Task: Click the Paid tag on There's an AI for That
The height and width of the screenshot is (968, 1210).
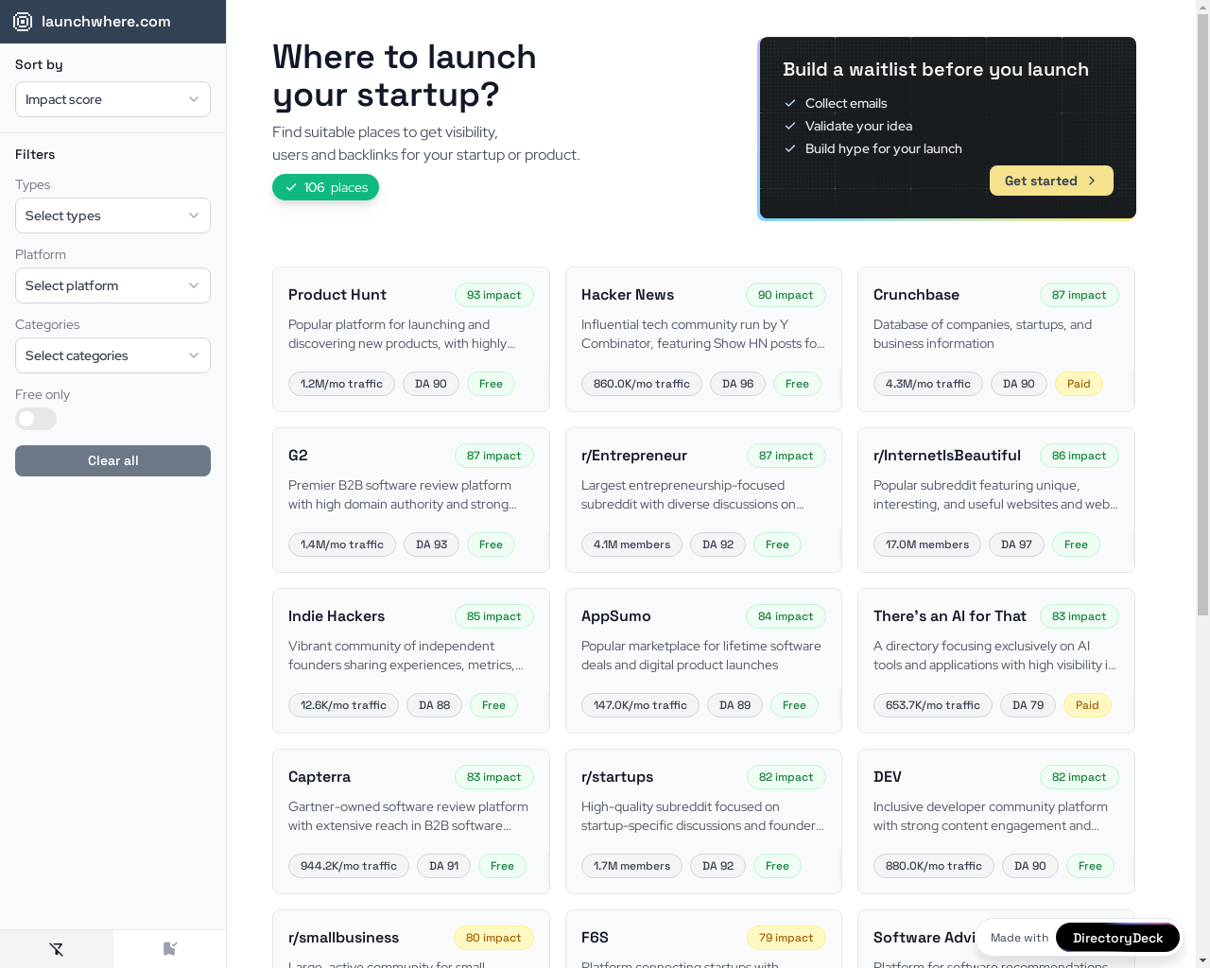Action: [x=1087, y=705]
